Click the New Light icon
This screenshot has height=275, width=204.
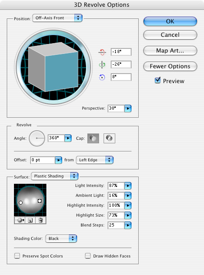[x=30, y=220]
